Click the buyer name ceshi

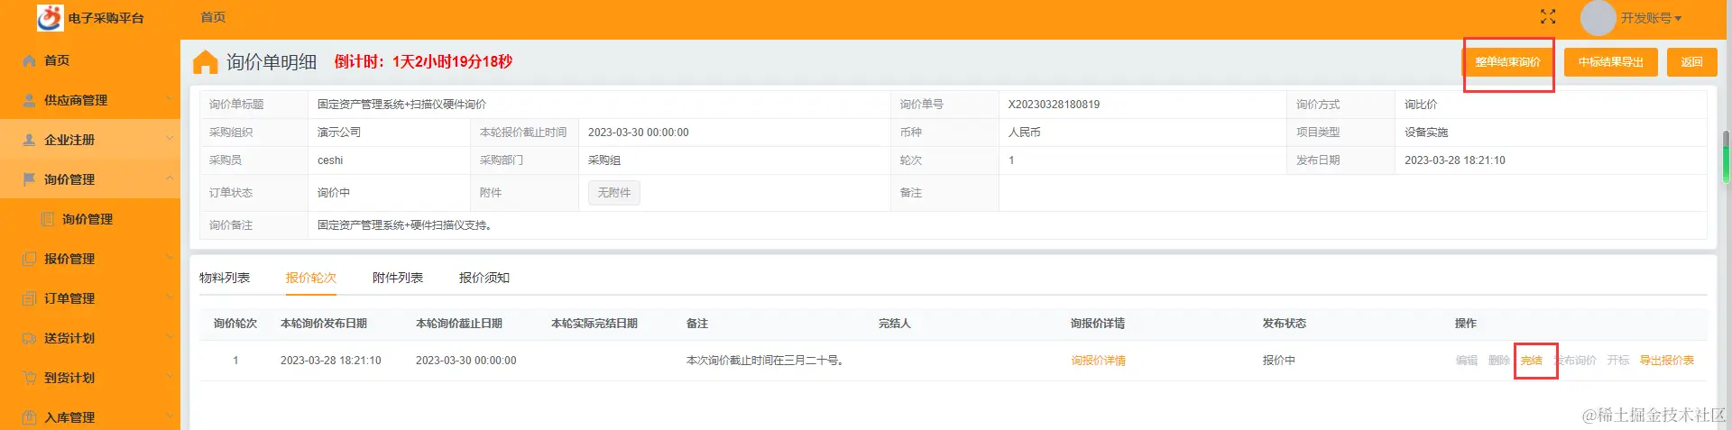[x=330, y=160]
